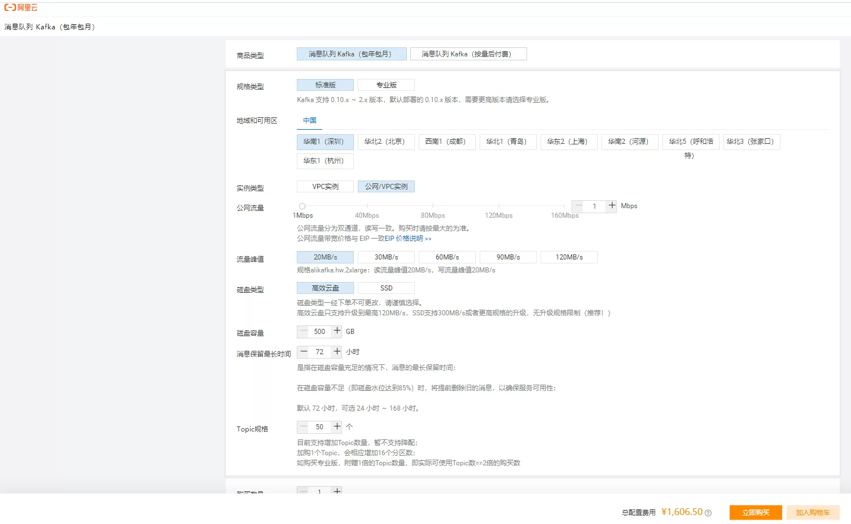Image resolution: width=851 pixels, height=524 pixels.
Task: Select region 华北1（青岛）
Action: click(508, 142)
